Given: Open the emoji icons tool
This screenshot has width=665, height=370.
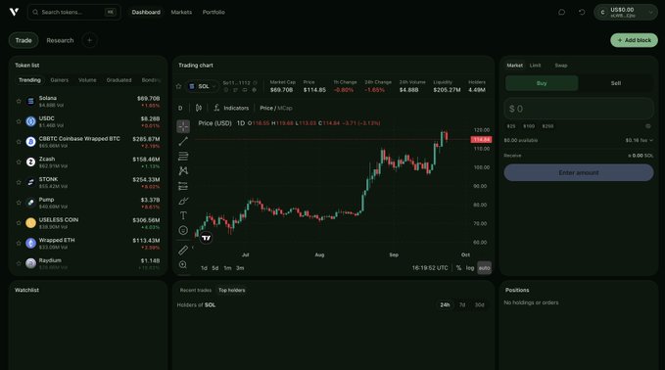Looking at the screenshot, I should [x=183, y=230].
